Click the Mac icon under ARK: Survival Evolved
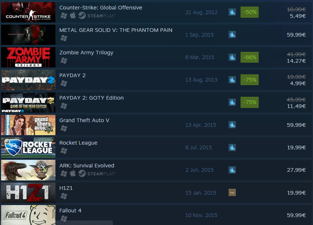 73,173
